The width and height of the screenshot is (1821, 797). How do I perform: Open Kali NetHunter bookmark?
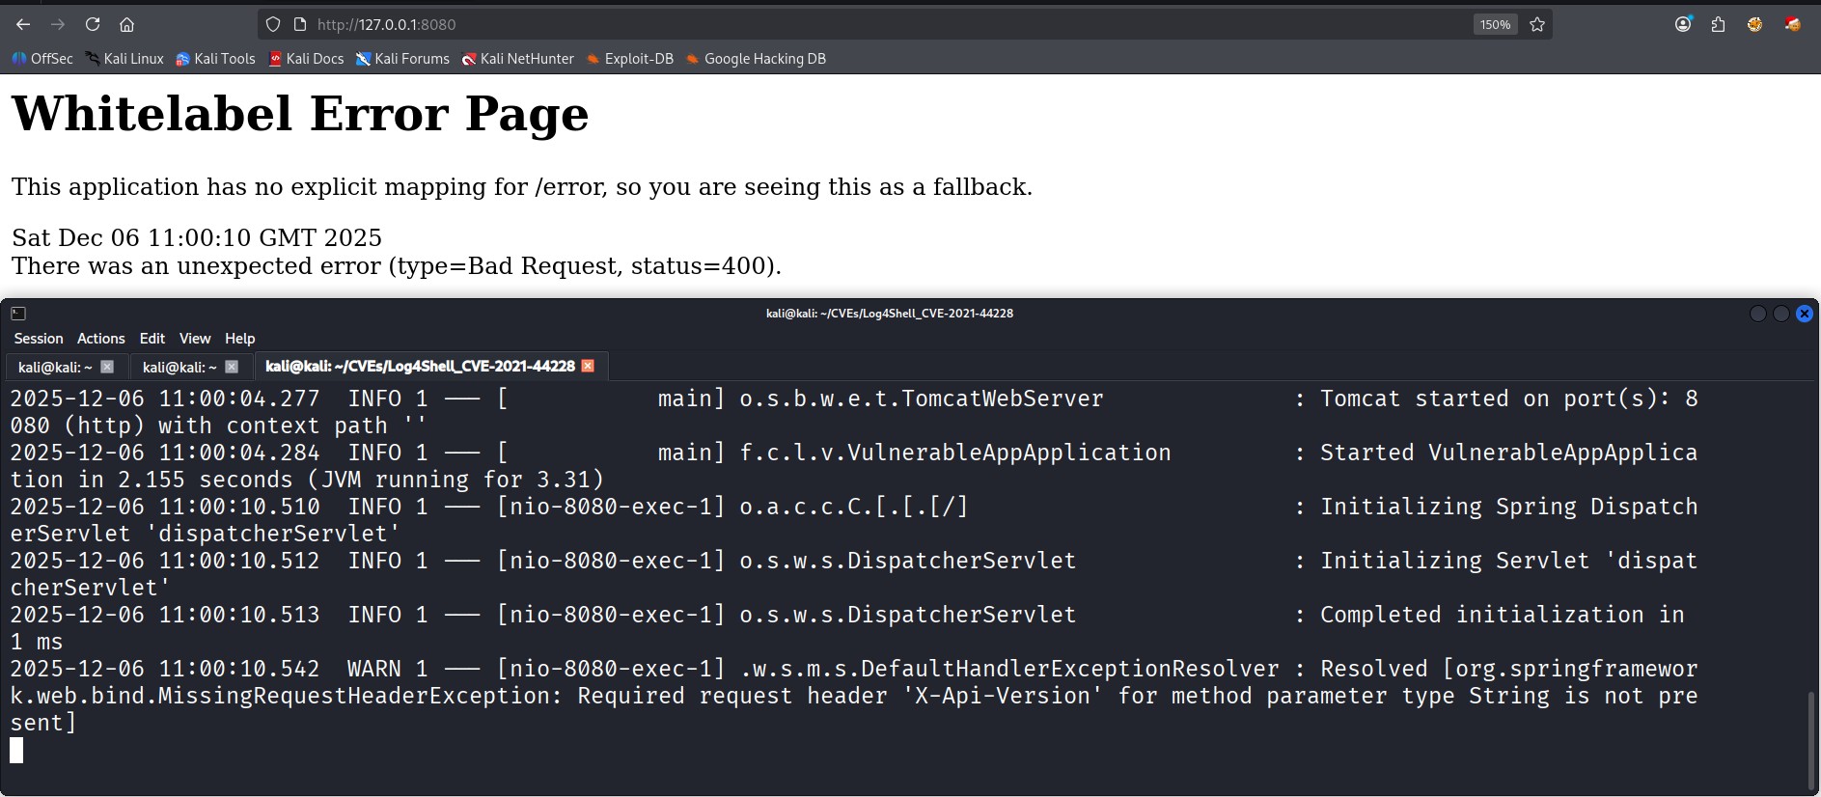[517, 59]
